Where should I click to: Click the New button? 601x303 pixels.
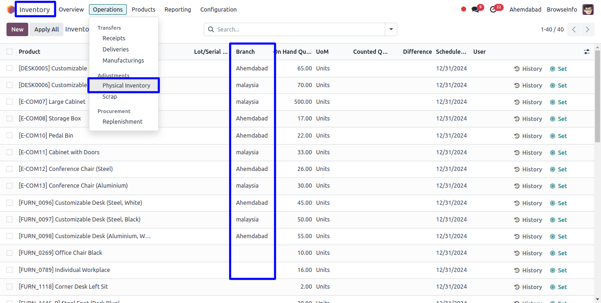coord(18,30)
